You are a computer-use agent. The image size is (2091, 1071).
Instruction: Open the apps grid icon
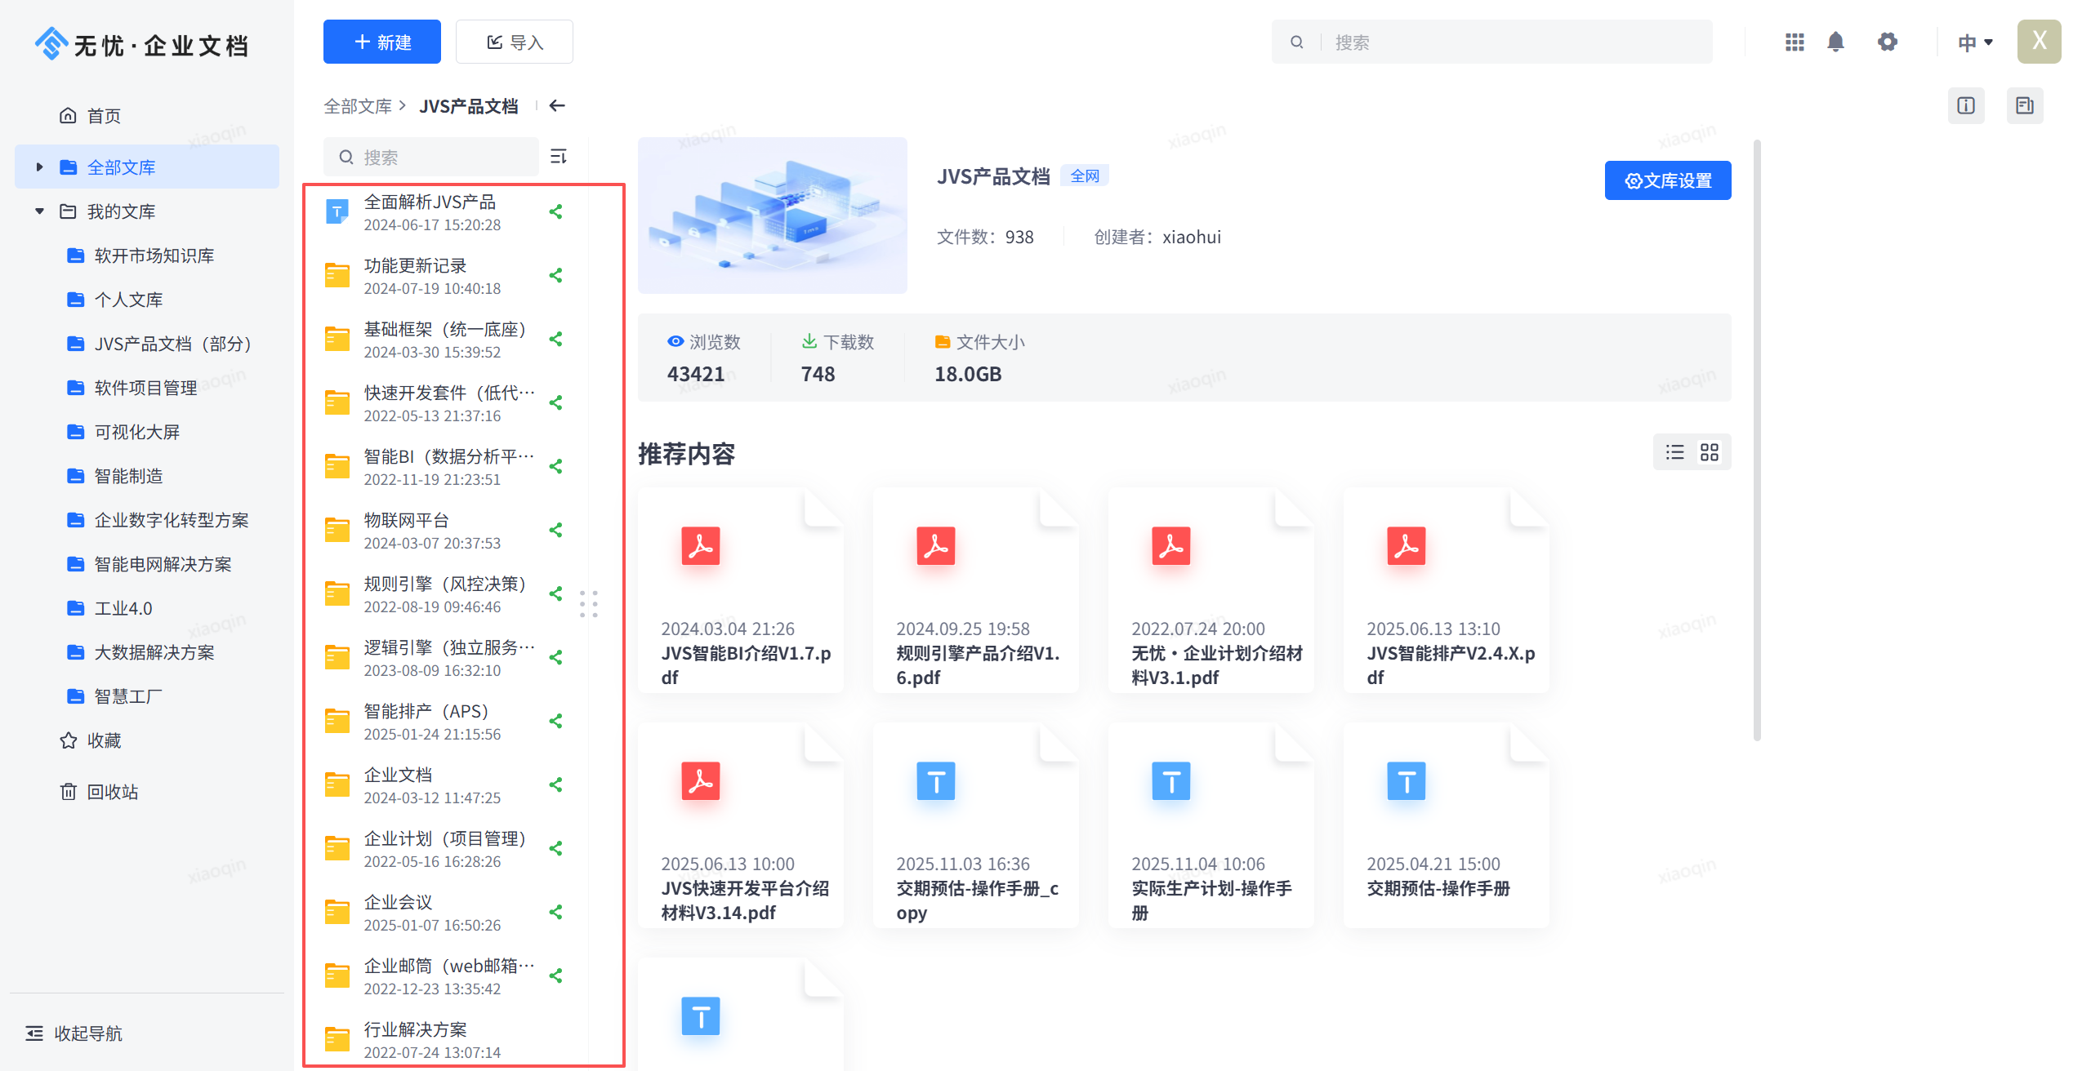coord(1795,42)
